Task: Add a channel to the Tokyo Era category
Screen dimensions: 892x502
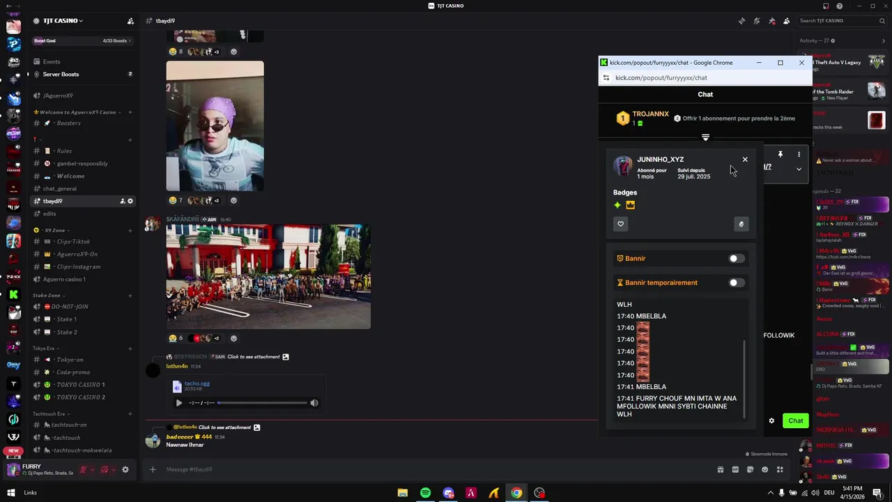Action: point(130,348)
